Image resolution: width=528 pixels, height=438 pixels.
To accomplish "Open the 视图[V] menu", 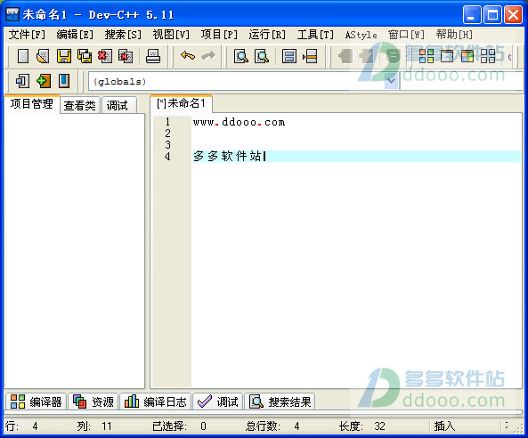I will pyautogui.click(x=171, y=35).
